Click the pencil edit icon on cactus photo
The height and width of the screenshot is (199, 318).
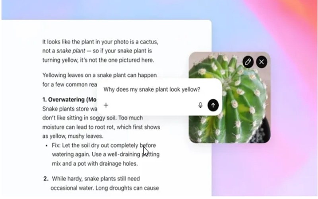point(248,62)
